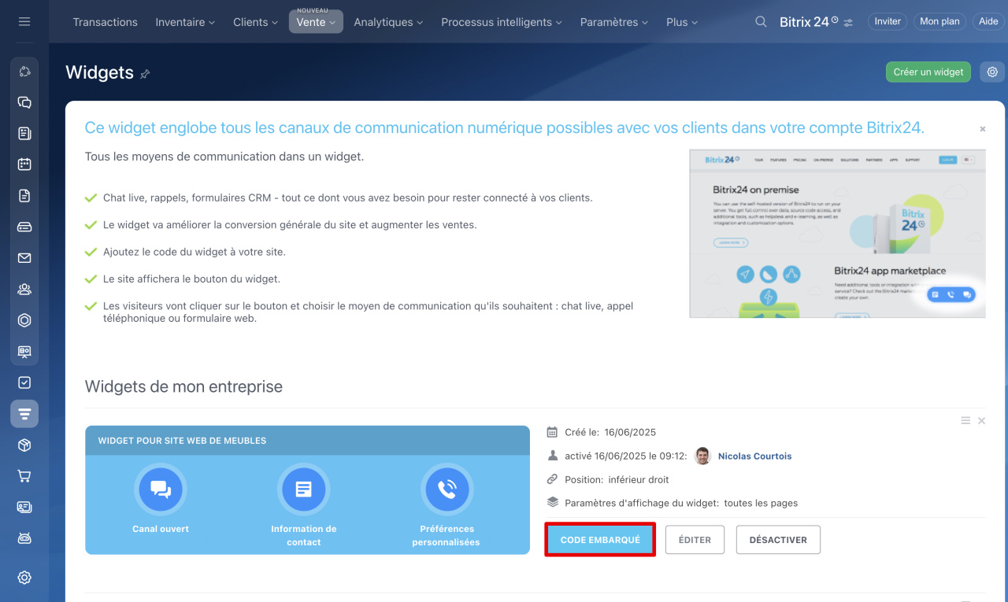Pin the Widgets page with pin icon
Image resolution: width=1008 pixels, height=602 pixels.
pos(145,74)
